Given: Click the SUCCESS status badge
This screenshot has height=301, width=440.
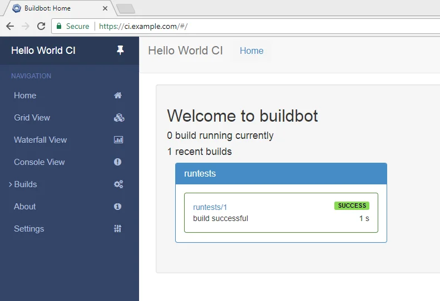Looking at the screenshot, I should [x=352, y=205].
